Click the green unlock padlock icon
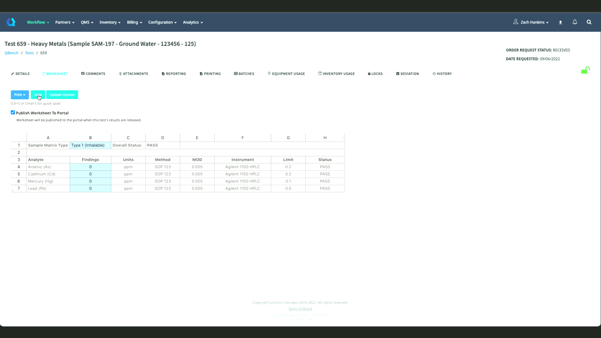The width and height of the screenshot is (601, 338). (585, 70)
